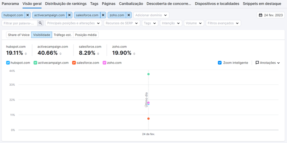Switch chart to Posição média
The height and width of the screenshot is (143, 287).
[x=86, y=35]
